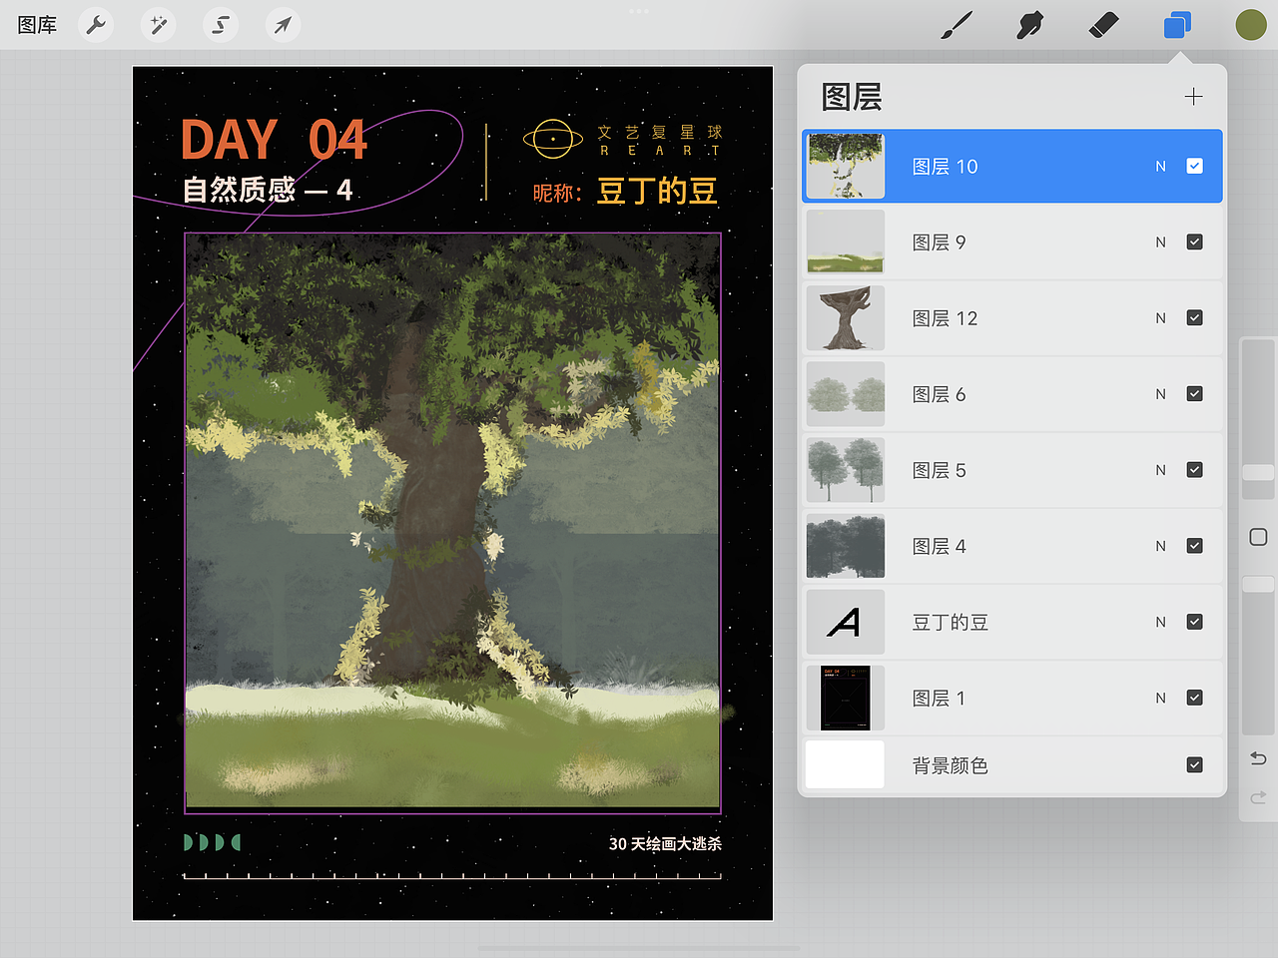Click the 图层 9 layer name
The width and height of the screenshot is (1278, 958).
[x=939, y=242]
